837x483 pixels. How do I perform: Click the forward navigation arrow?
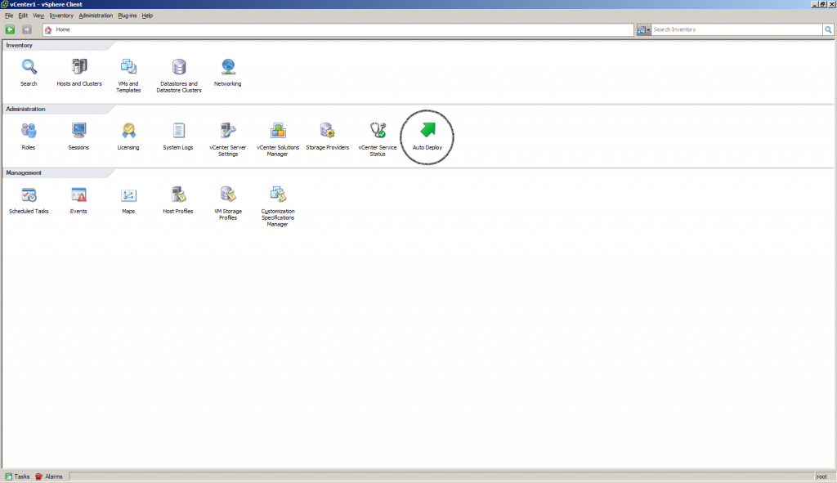click(x=27, y=30)
